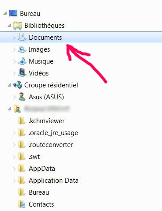
Task: Click the .kchmviewer folder icon
Action: pyautogui.click(x=22, y=121)
